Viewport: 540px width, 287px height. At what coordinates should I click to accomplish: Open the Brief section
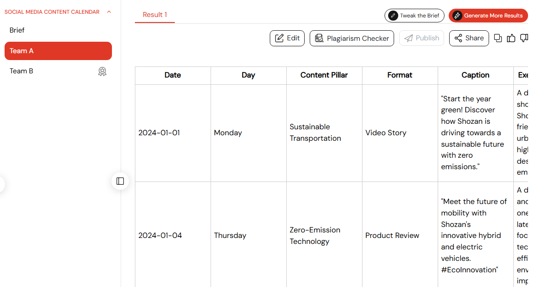(x=17, y=30)
